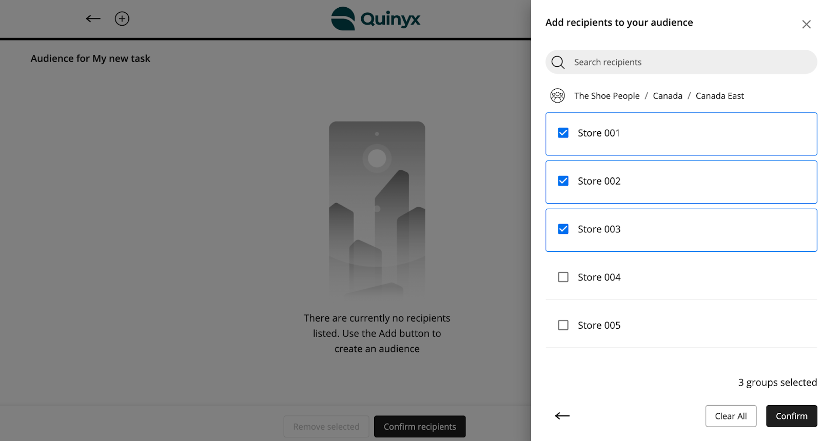Focus the Search recipients field
Image resolution: width=821 pixels, height=441 pixels.
pyautogui.click(x=681, y=62)
